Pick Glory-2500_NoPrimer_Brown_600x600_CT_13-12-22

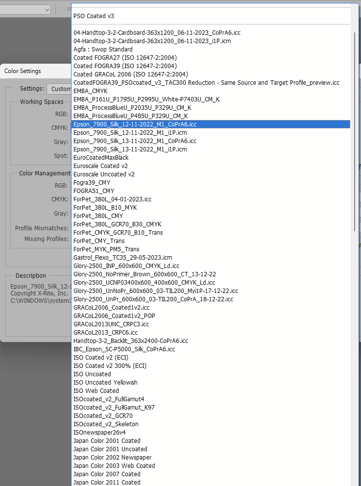(211, 275)
